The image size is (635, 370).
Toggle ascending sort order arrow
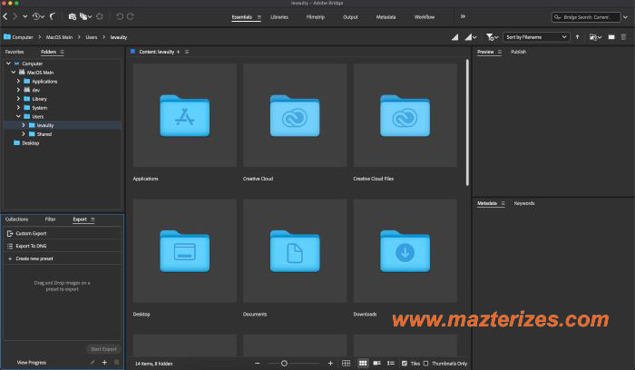[x=578, y=37]
